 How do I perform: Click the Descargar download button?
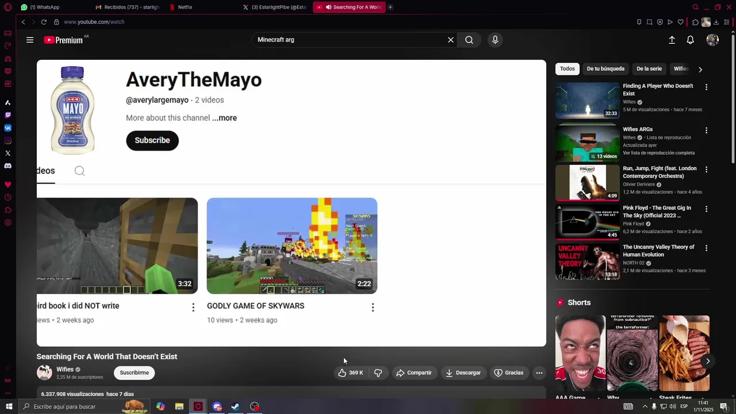point(463,373)
